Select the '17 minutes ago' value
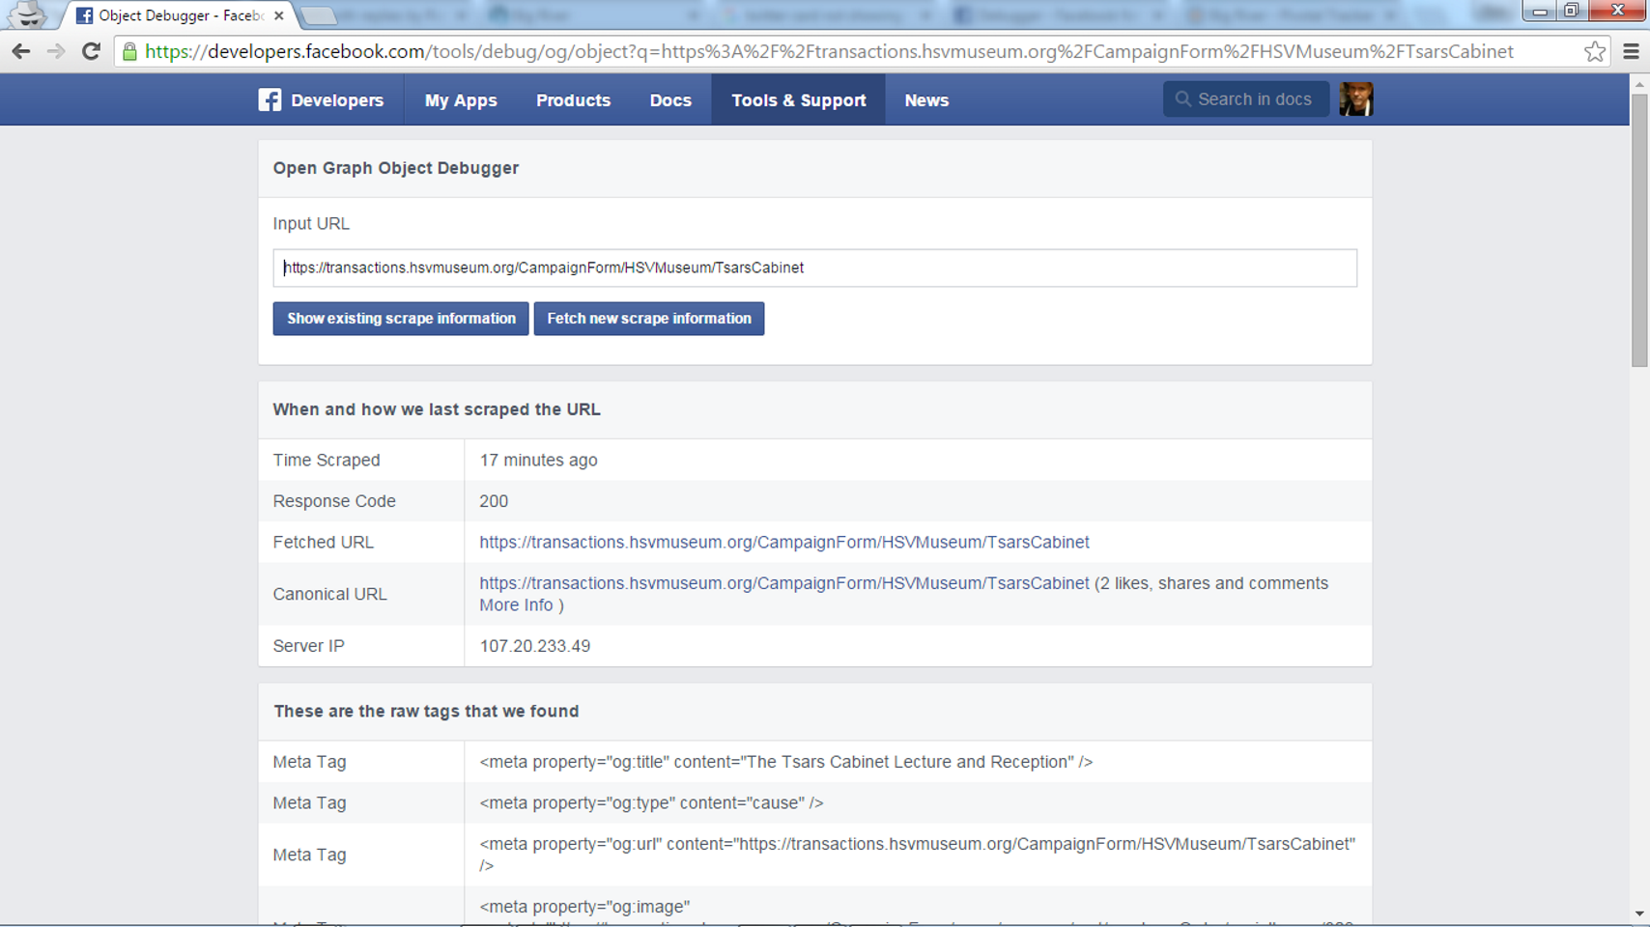This screenshot has width=1650, height=927. pos(538,461)
